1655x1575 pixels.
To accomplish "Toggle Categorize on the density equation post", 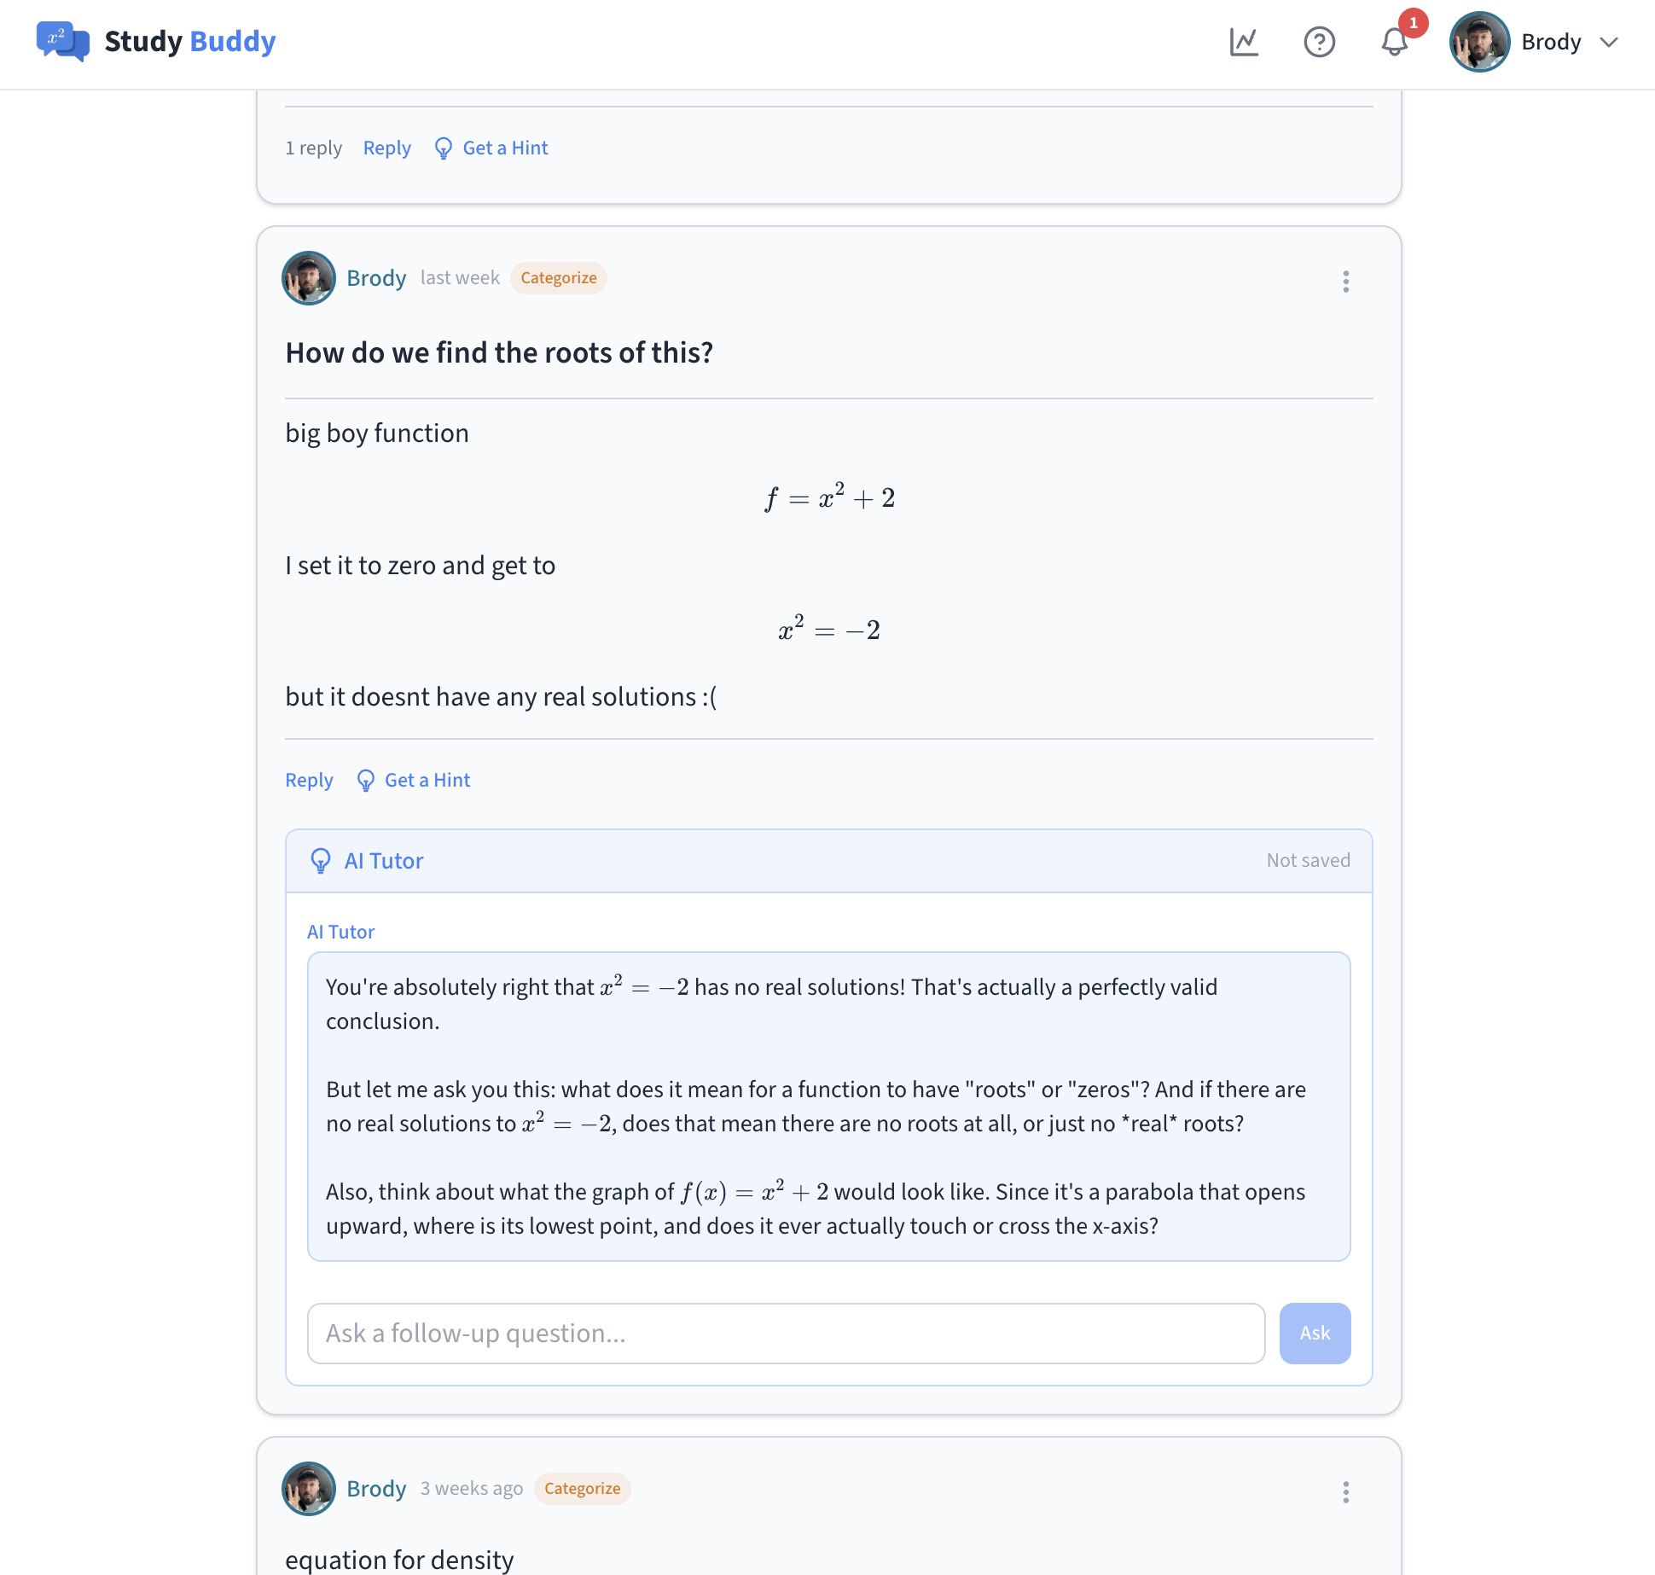I will point(582,1488).
